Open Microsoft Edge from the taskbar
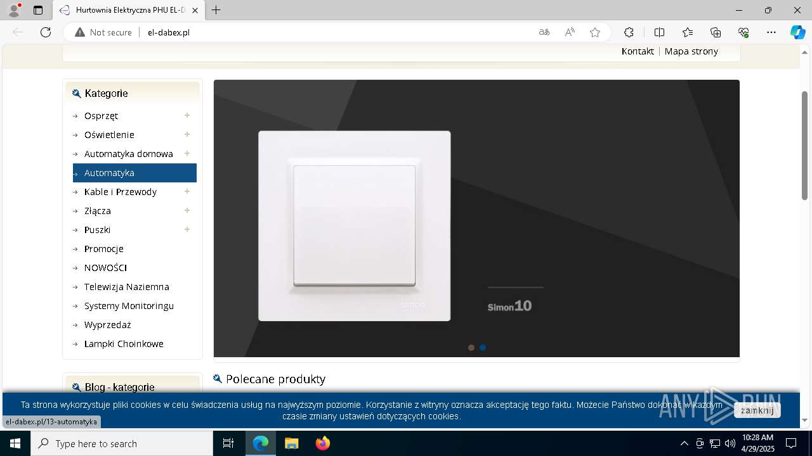Image resolution: width=812 pixels, height=456 pixels. [x=261, y=443]
